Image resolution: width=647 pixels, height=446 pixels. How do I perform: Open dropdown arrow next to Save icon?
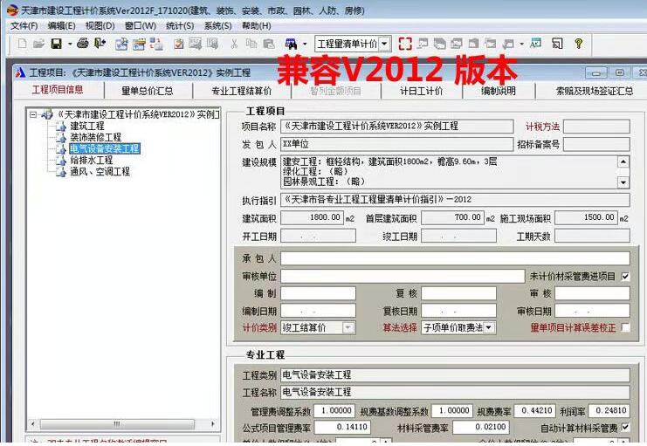pyautogui.click(x=70, y=44)
